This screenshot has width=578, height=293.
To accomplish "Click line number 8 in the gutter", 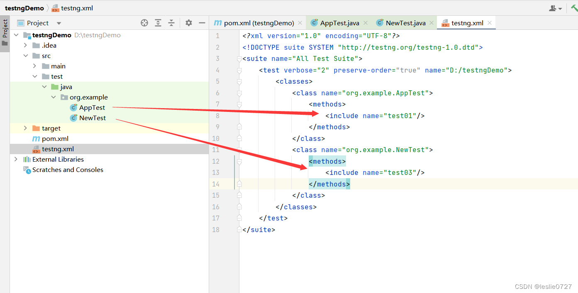I will [x=217, y=116].
